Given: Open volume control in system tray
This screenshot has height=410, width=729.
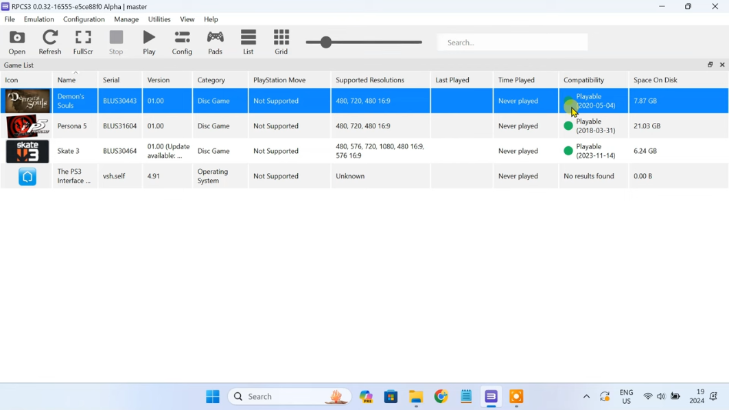Looking at the screenshot, I should [x=660, y=396].
